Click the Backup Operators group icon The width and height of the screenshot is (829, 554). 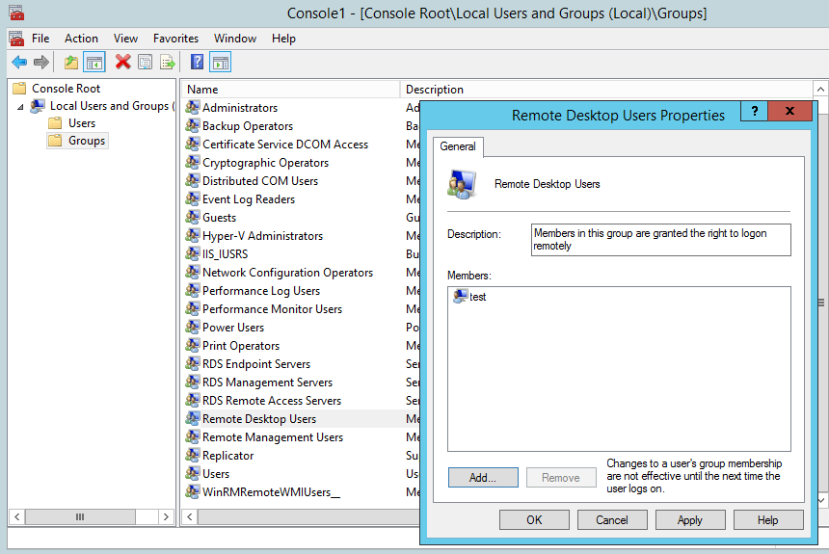point(193,126)
